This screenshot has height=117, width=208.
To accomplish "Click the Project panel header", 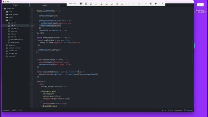I will click(15, 5).
